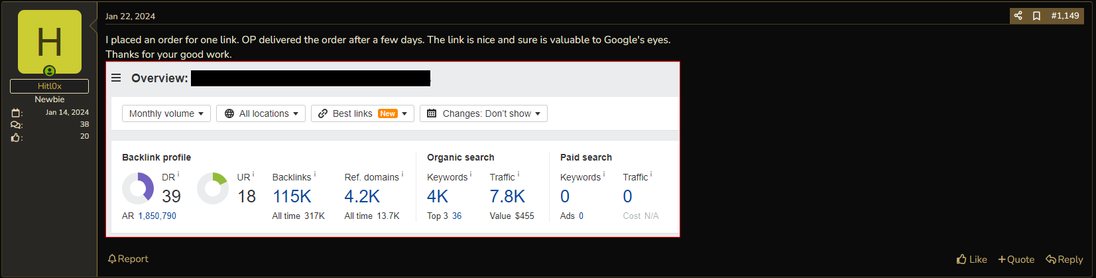Click the Reply arrow icon

(x=1051, y=259)
